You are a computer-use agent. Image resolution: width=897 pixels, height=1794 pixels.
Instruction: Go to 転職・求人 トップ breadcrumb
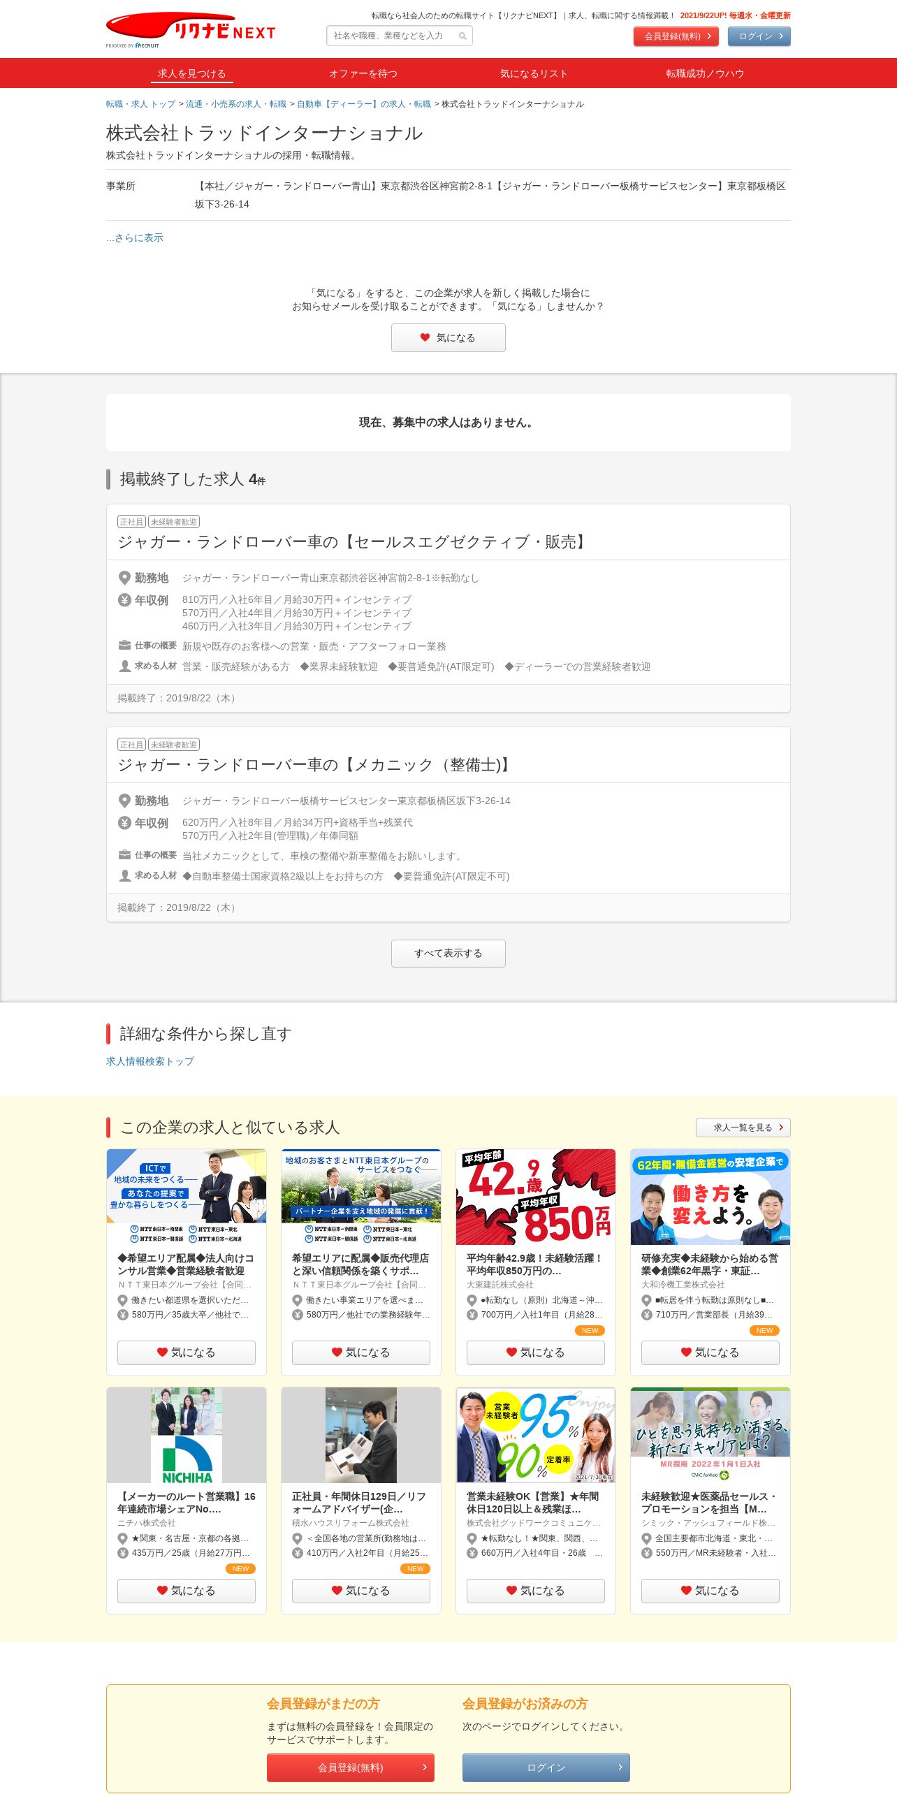tap(140, 104)
